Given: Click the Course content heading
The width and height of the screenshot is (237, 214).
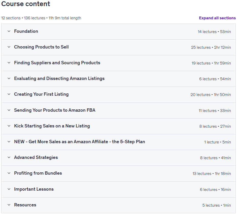Looking at the screenshot, I should click(x=26, y=4).
